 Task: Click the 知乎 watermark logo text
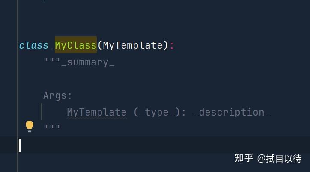point(244,158)
